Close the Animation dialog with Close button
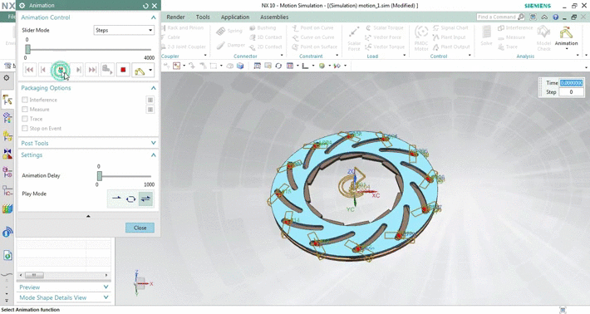The height and width of the screenshot is (314, 590). tap(140, 228)
